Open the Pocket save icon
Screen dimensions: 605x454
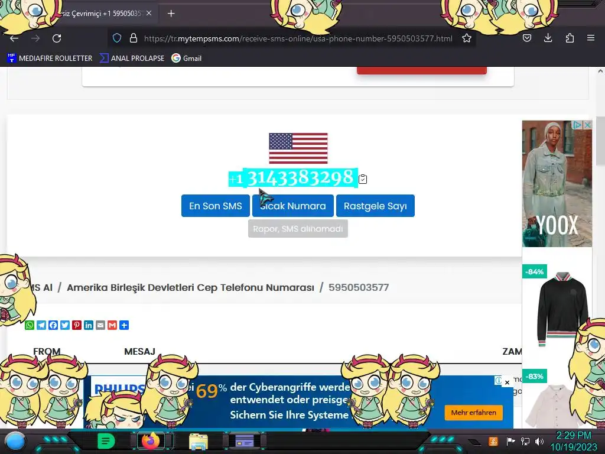[526, 38]
